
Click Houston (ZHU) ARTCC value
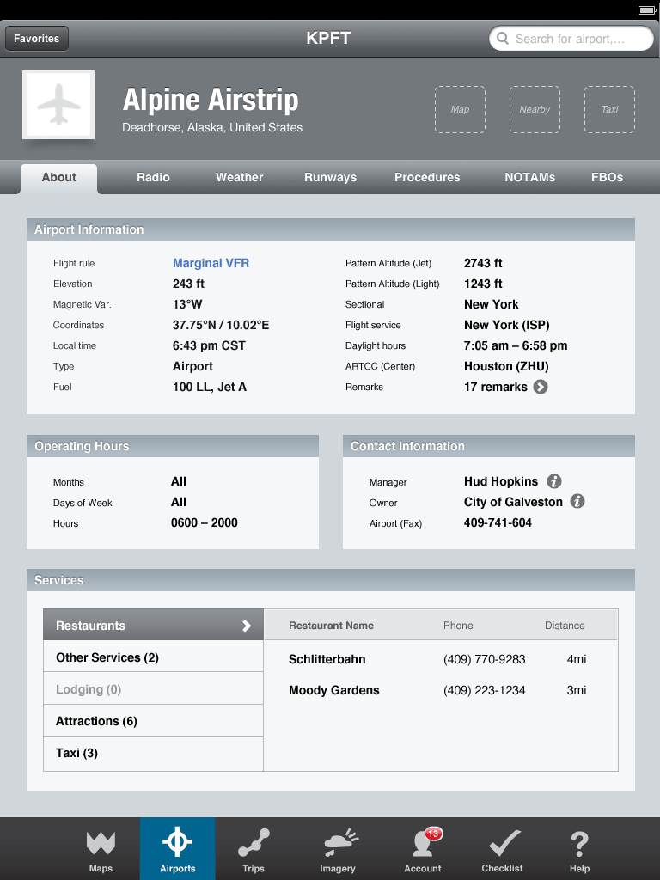point(506,366)
